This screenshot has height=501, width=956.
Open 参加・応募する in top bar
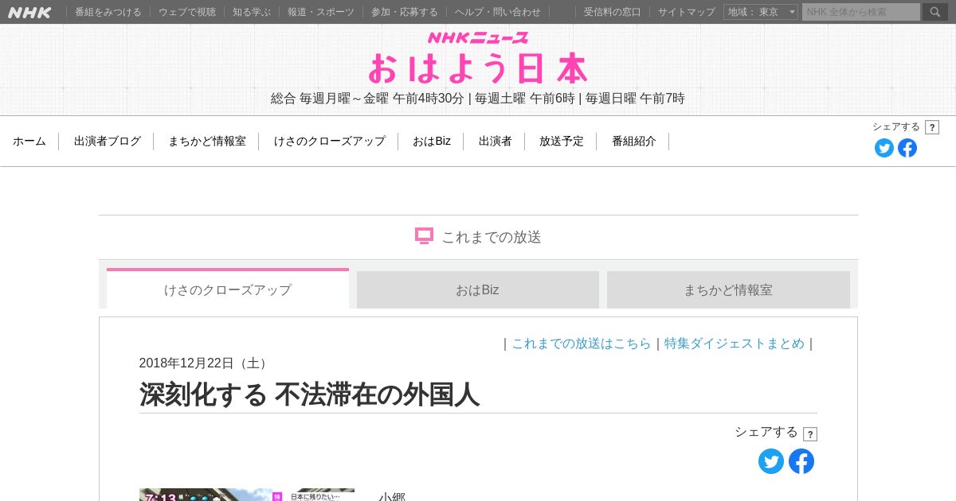(x=405, y=12)
